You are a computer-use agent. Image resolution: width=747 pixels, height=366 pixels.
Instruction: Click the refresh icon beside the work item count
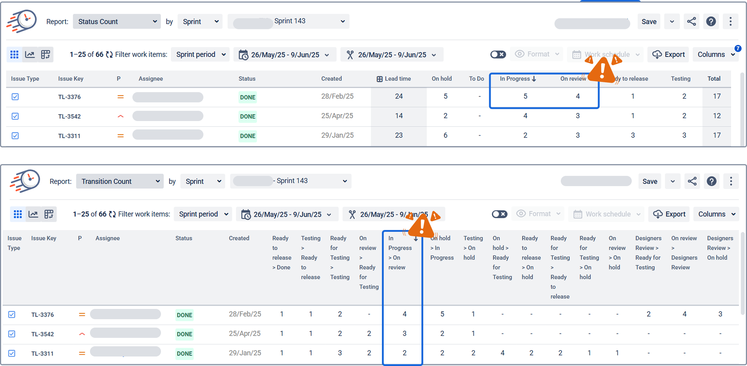coord(109,54)
